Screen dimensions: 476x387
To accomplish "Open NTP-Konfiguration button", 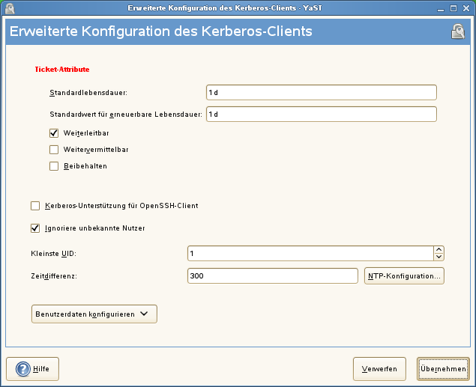I will click(x=404, y=276).
